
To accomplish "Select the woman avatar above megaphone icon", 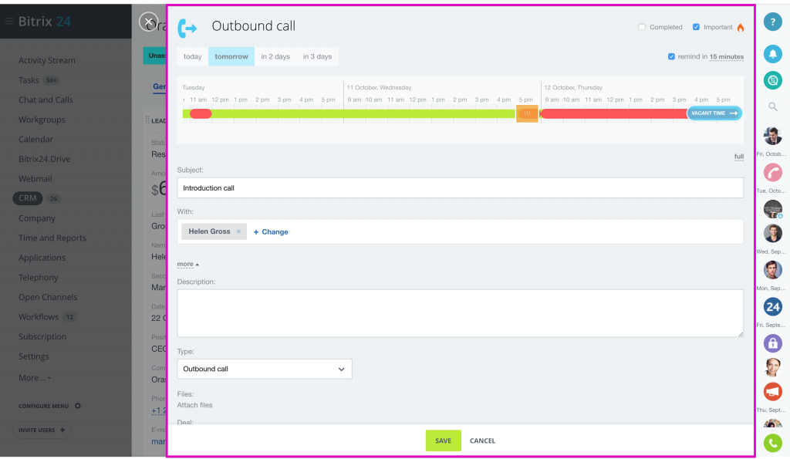I will [x=772, y=367].
